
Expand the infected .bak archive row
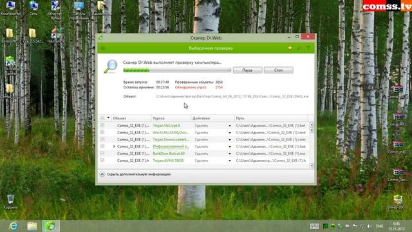(x=114, y=146)
